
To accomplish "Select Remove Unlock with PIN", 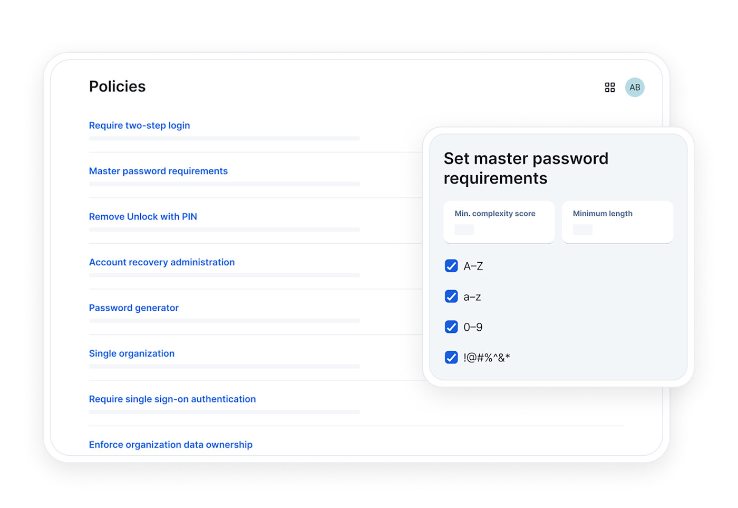I will pyautogui.click(x=143, y=216).
